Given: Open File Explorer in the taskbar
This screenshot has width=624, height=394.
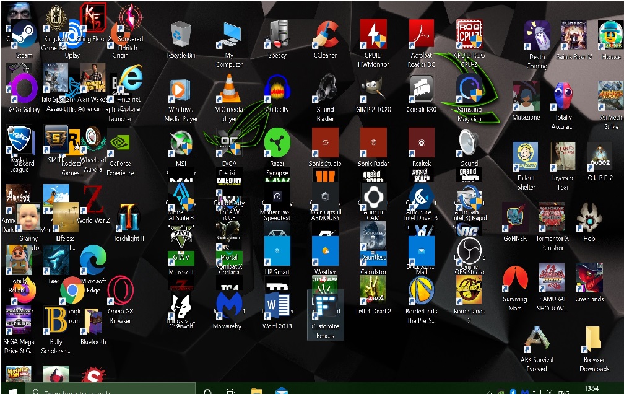Looking at the screenshot, I should pyautogui.click(x=256, y=391).
